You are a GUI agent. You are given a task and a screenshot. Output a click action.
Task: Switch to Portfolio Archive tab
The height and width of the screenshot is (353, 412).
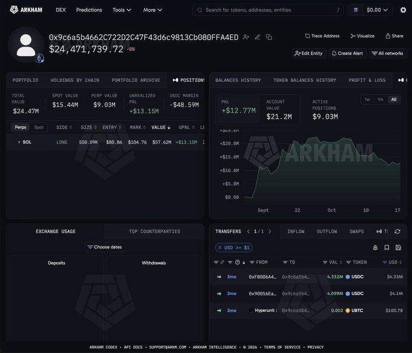(x=136, y=80)
